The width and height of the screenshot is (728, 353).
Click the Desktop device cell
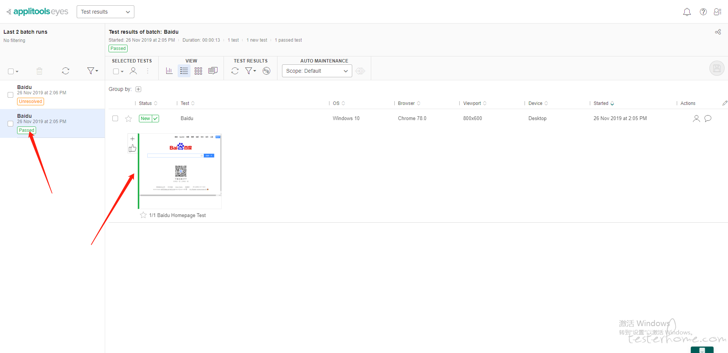tap(537, 119)
